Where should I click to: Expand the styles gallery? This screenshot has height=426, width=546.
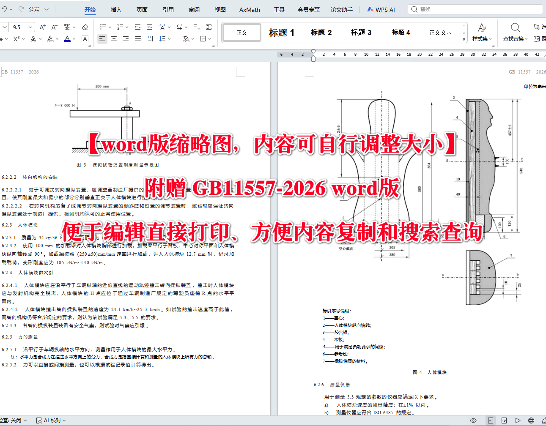[464, 39]
